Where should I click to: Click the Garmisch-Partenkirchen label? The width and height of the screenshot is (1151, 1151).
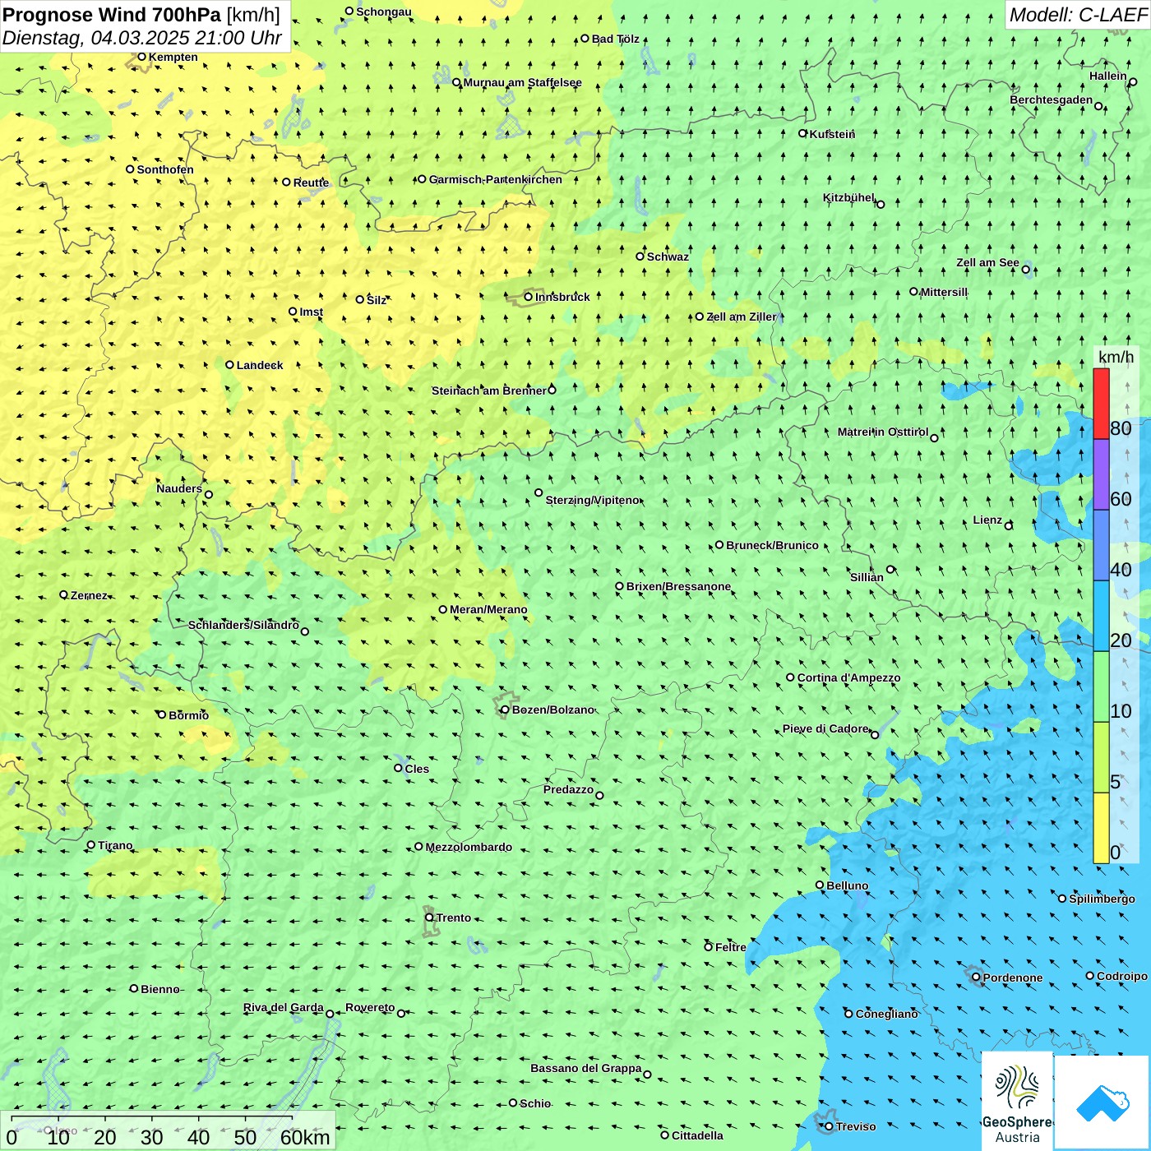[x=496, y=179]
